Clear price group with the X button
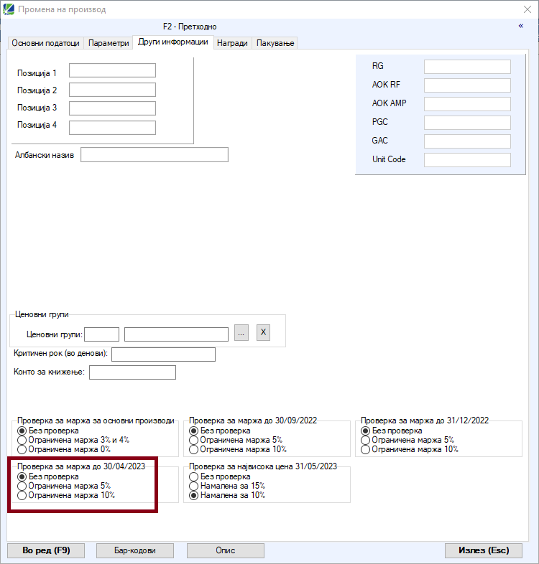The image size is (539, 564). [263, 332]
